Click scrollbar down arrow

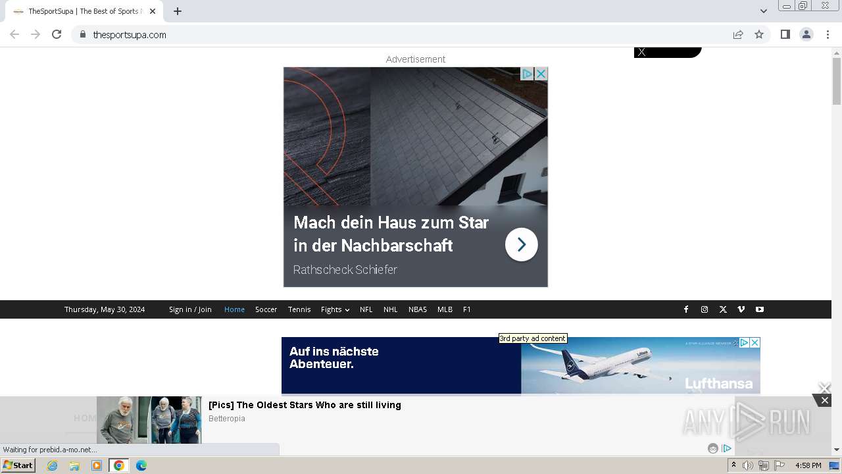(x=837, y=450)
